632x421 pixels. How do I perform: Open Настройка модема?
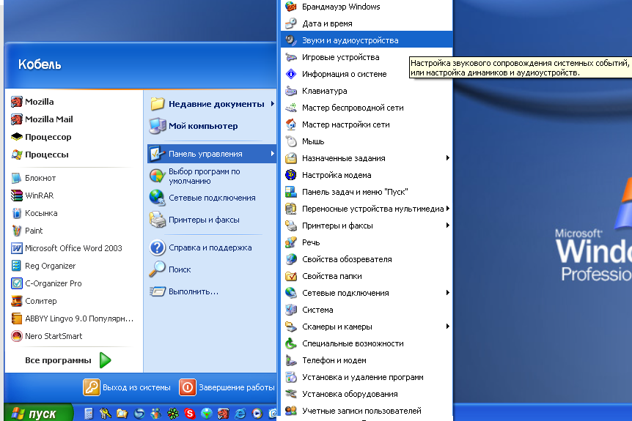click(367, 176)
